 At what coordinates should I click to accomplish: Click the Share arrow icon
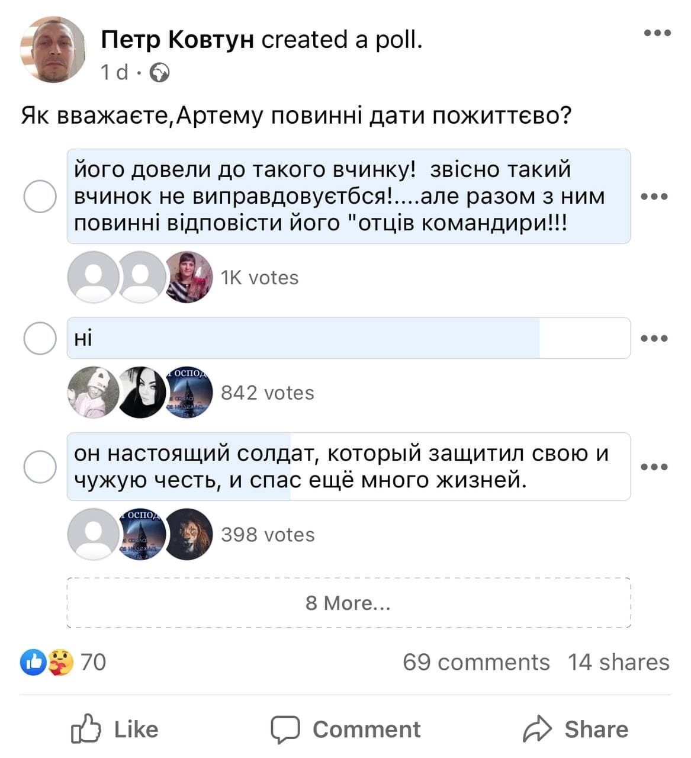coord(537,729)
